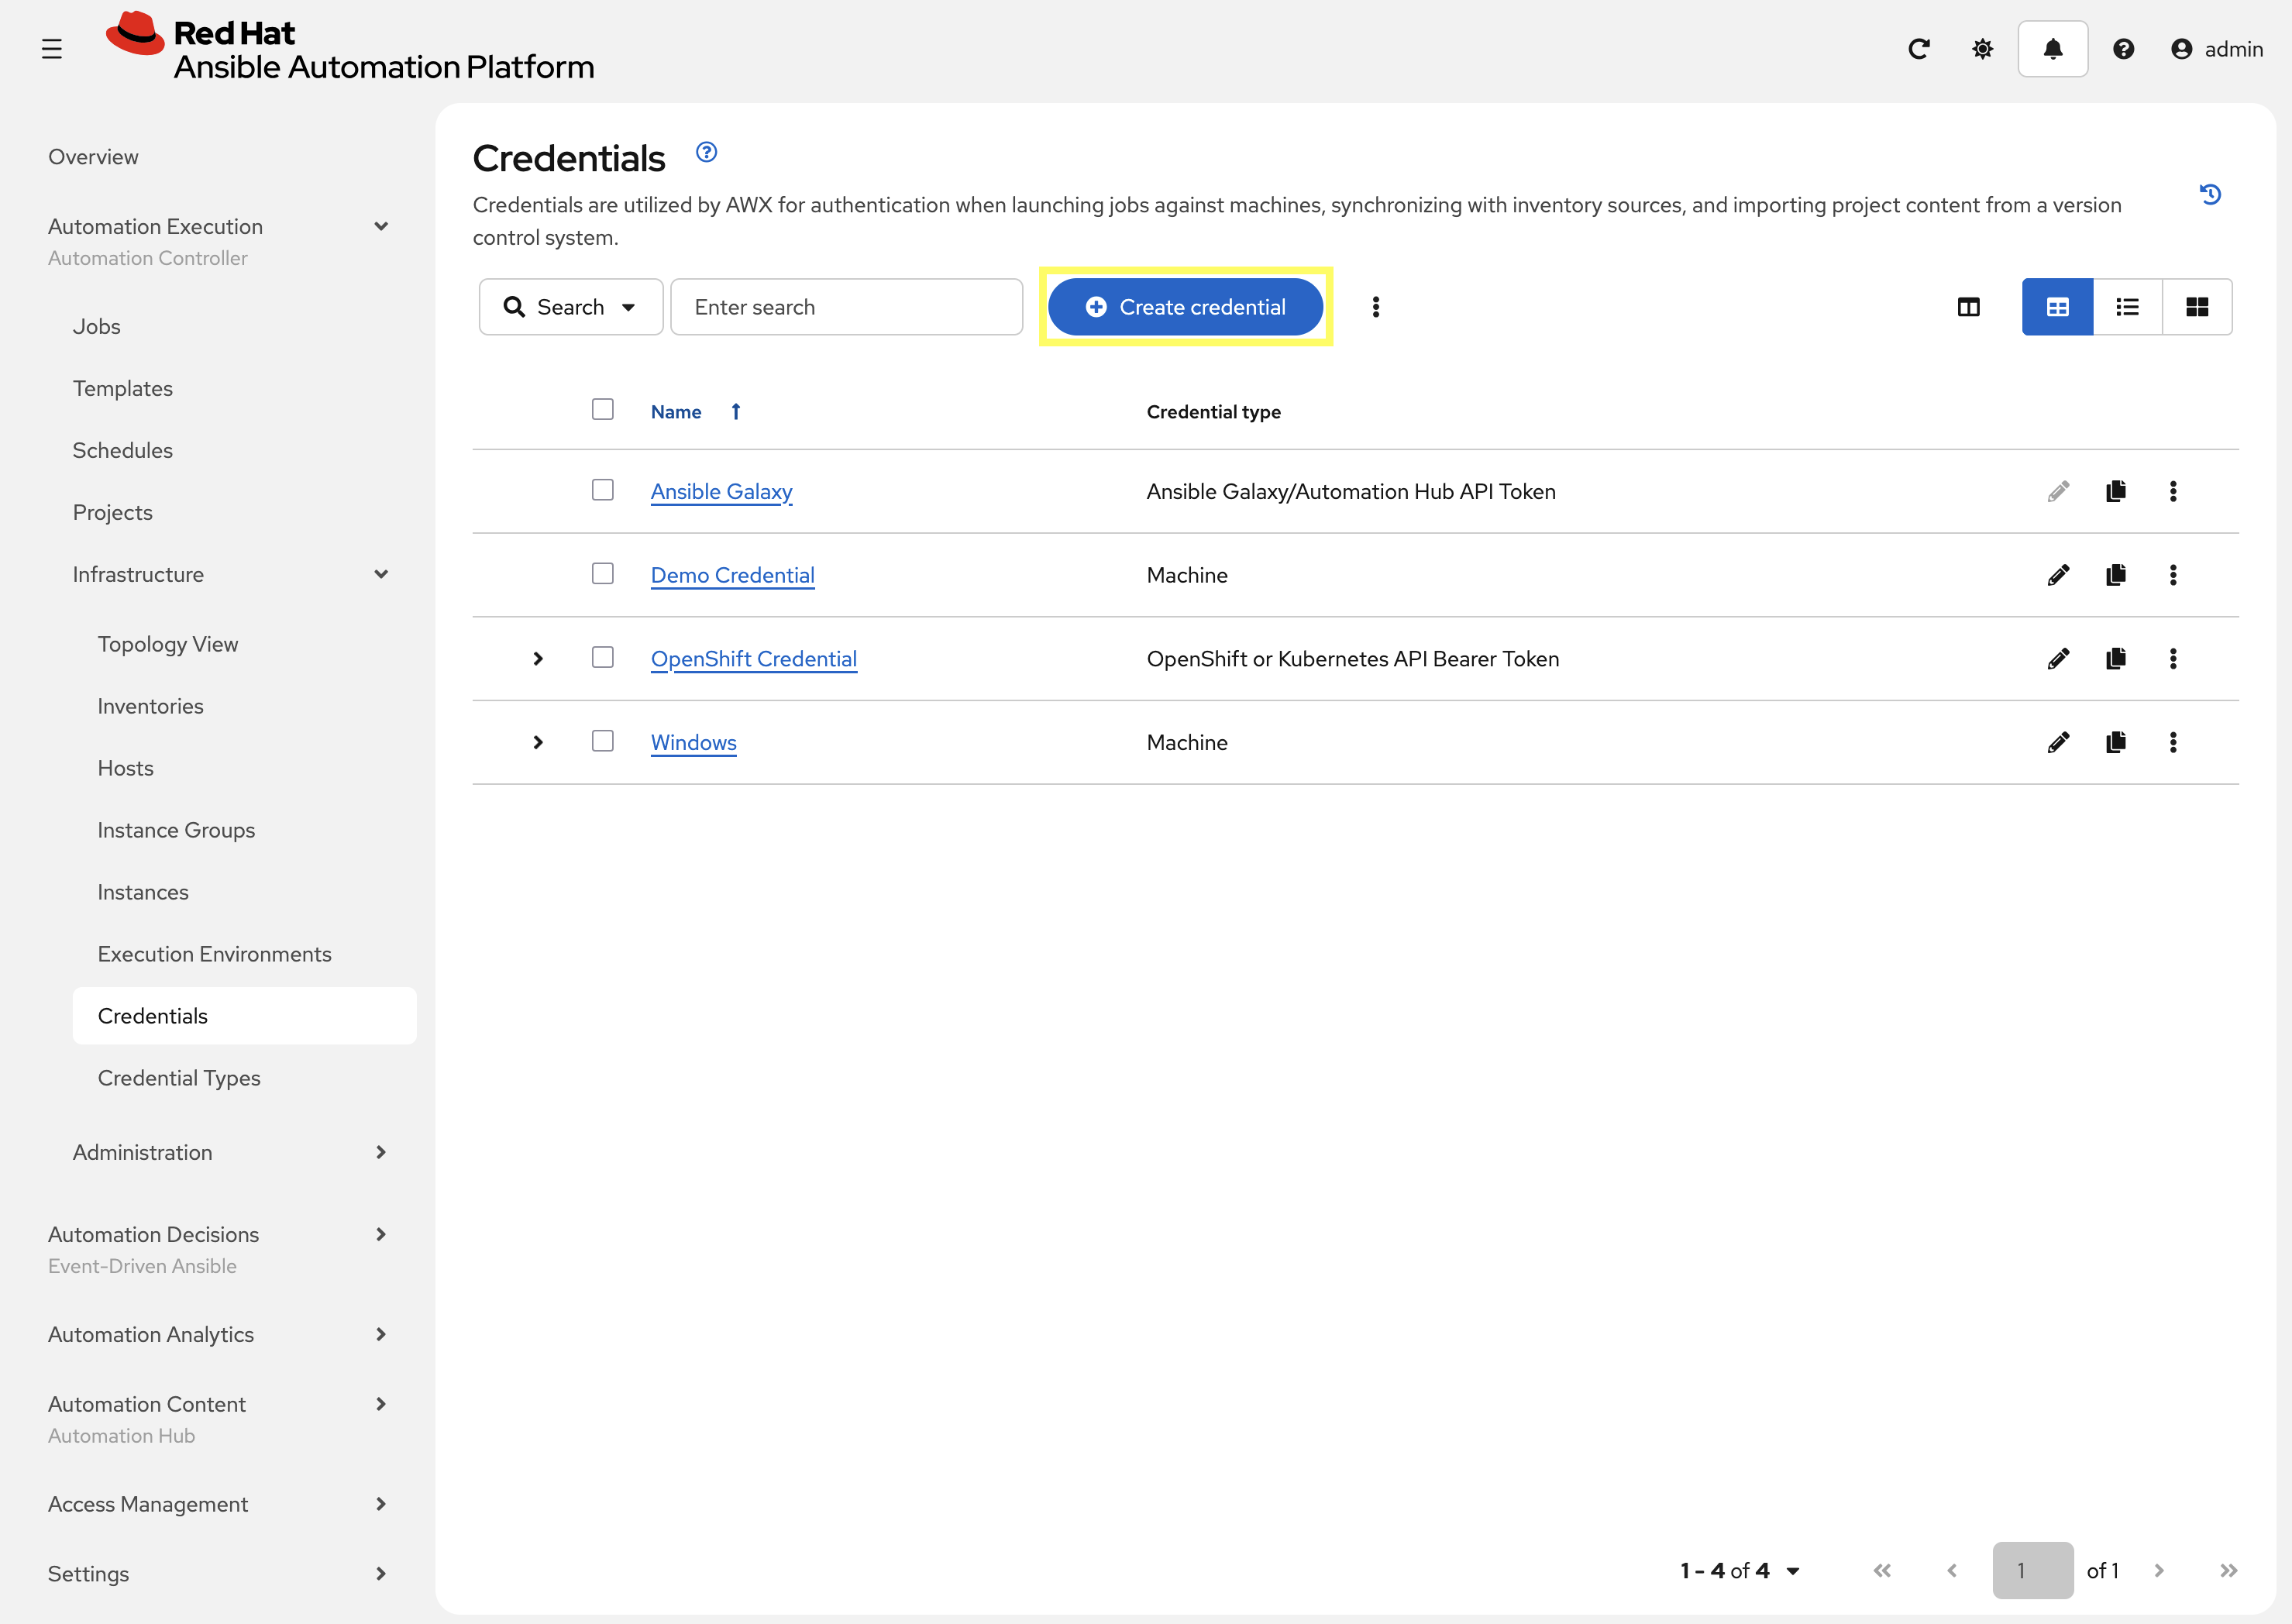
Task: Select all rows with header checkbox
Action: pyautogui.click(x=602, y=409)
